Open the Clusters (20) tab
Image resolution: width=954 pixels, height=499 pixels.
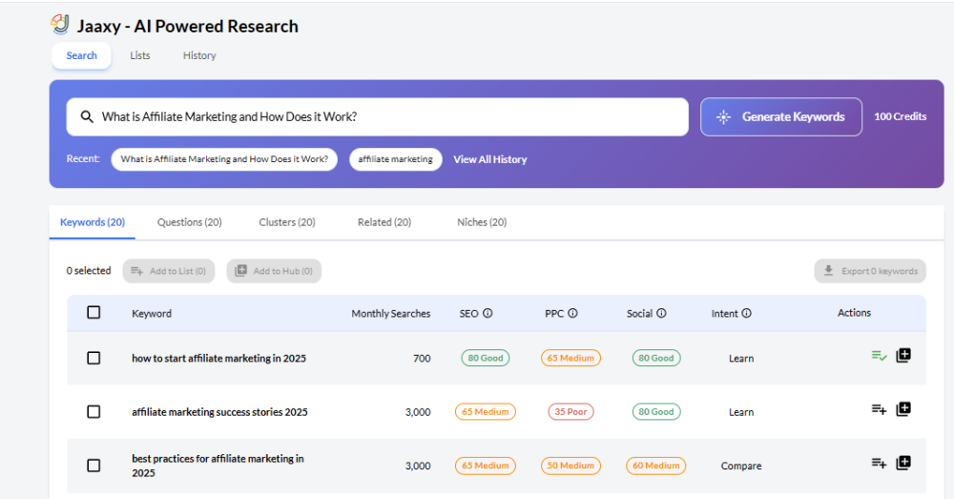[x=286, y=222]
